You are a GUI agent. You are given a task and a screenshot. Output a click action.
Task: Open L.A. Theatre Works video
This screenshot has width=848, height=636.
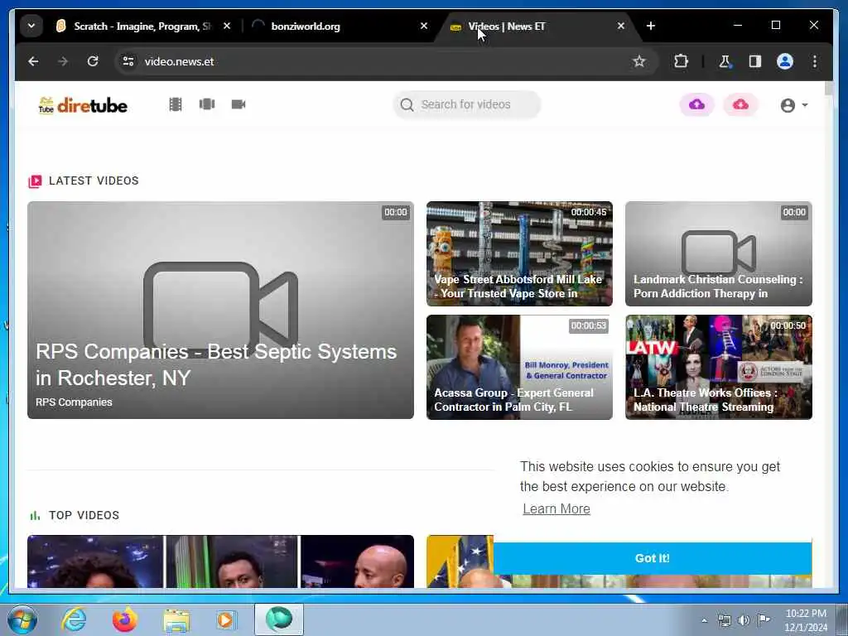pos(719,367)
